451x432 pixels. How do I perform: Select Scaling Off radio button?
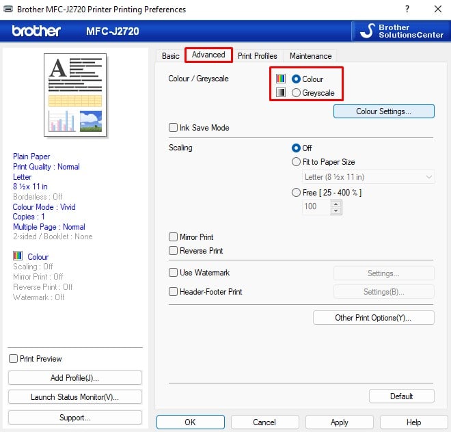point(296,148)
